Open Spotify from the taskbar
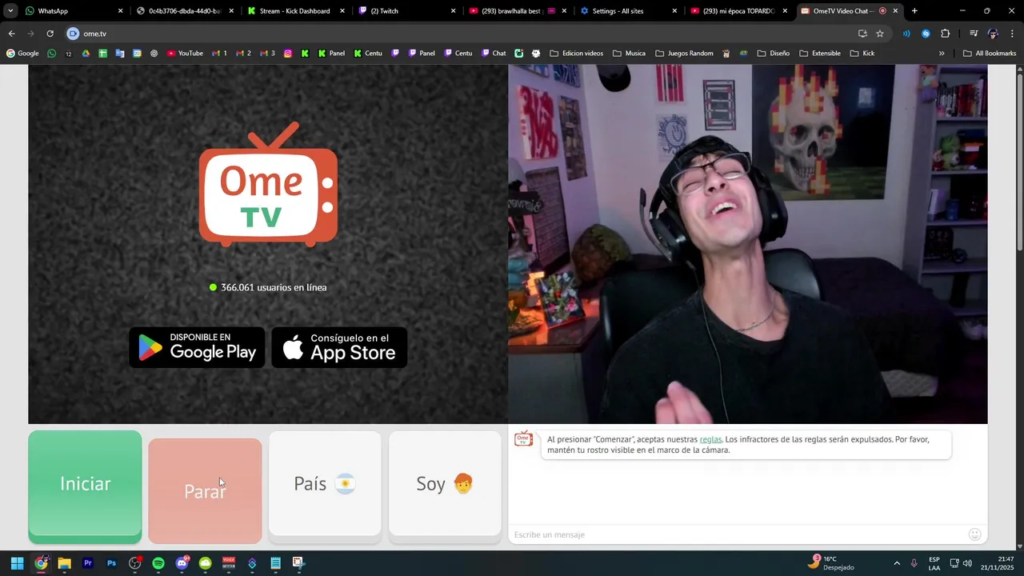Image resolution: width=1024 pixels, height=576 pixels. pyautogui.click(x=158, y=563)
